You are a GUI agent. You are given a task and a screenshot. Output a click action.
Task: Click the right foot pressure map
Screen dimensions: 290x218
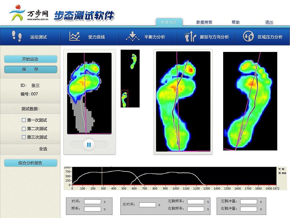tap(250, 101)
